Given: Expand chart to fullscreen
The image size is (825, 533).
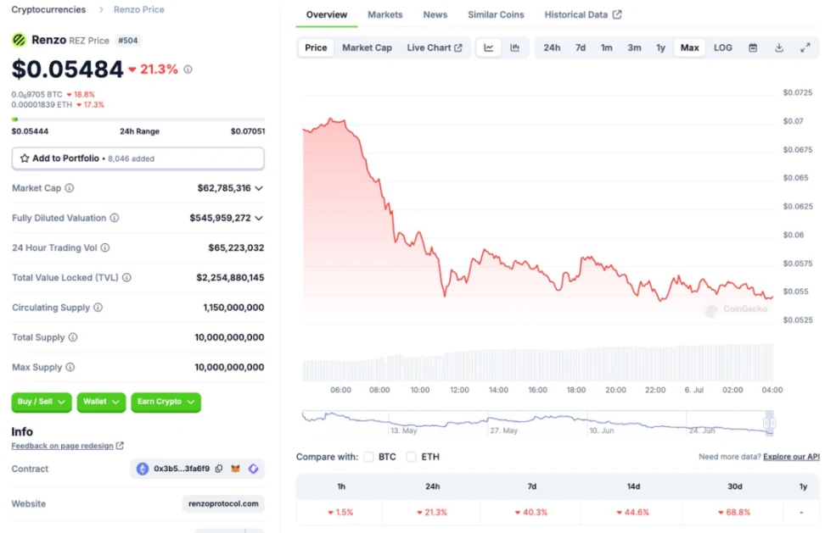Looking at the screenshot, I should click(805, 48).
